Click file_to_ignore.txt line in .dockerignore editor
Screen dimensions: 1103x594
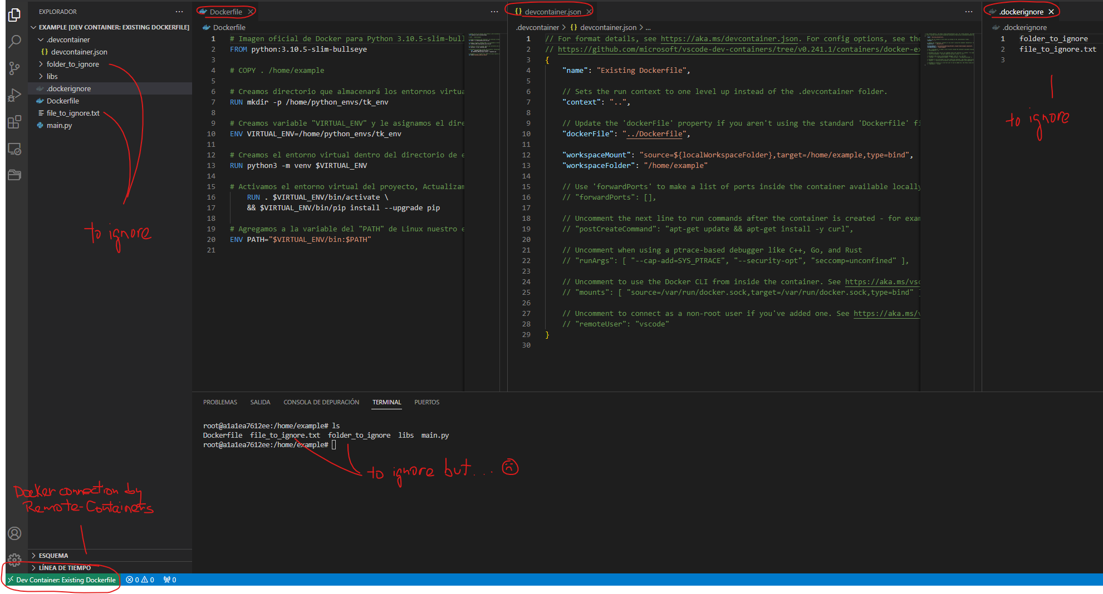(x=1057, y=49)
